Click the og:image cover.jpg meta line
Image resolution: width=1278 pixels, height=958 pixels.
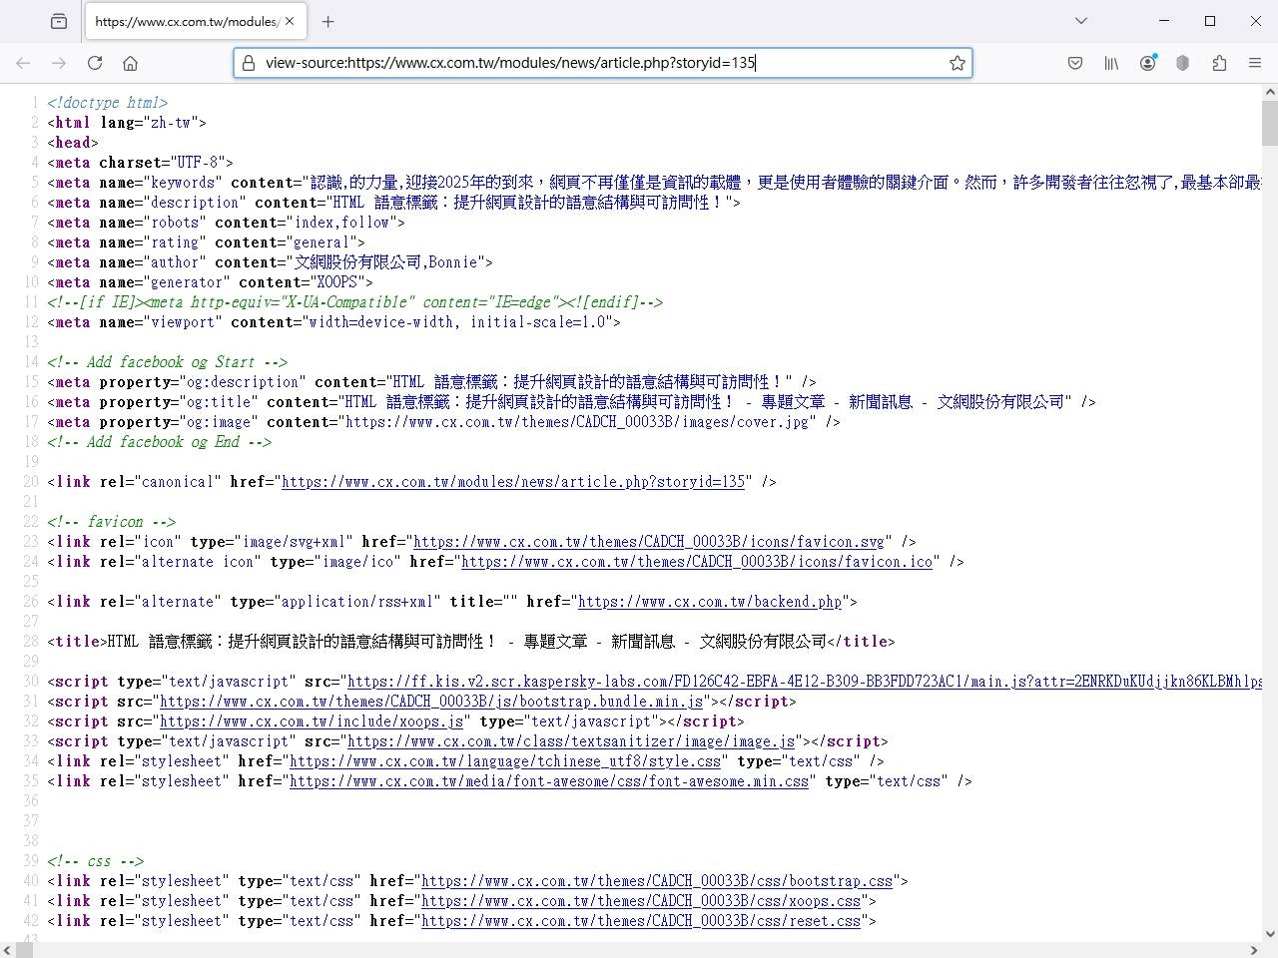tap(443, 422)
